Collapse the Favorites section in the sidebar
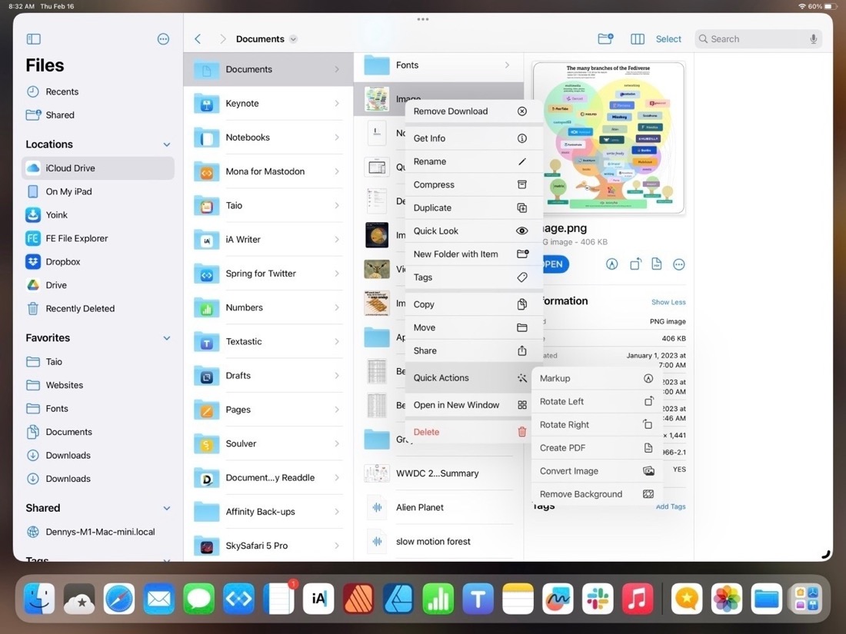Image resolution: width=846 pixels, height=634 pixels. (x=166, y=337)
